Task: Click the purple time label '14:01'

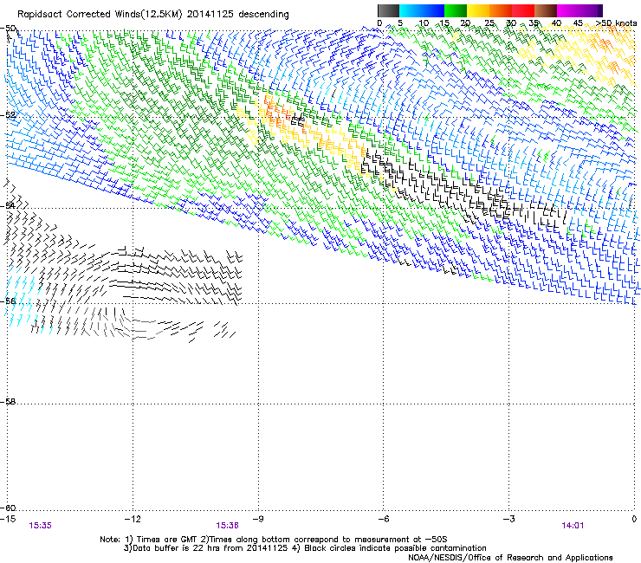Action: coord(573,526)
